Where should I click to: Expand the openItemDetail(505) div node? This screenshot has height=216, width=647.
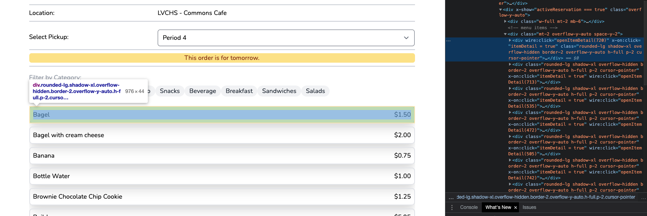(x=510, y=136)
